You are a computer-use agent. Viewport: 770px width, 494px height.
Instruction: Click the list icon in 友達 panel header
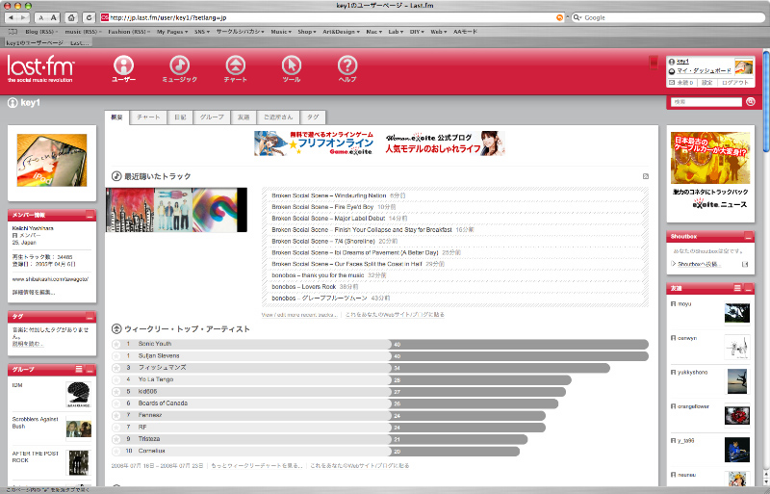tap(737, 288)
